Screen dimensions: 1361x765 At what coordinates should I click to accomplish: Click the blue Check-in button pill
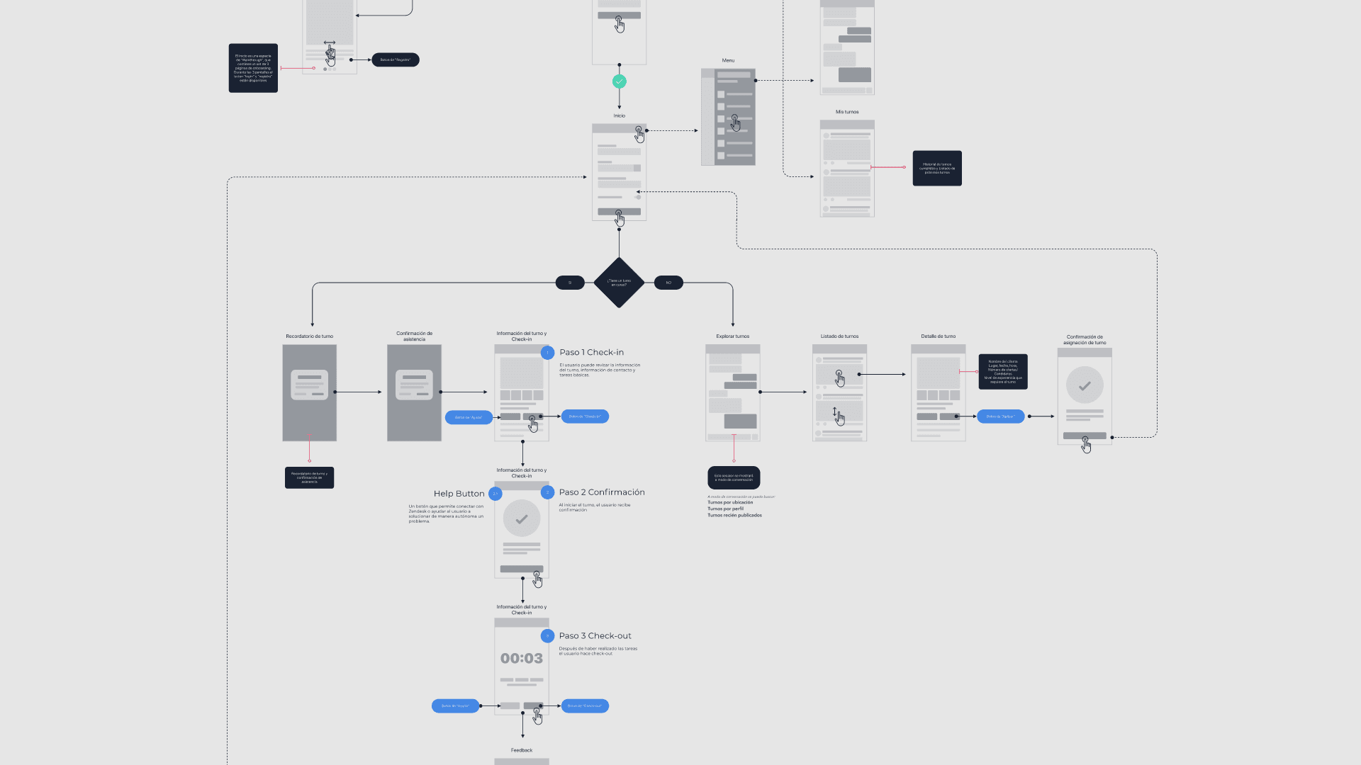point(585,416)
